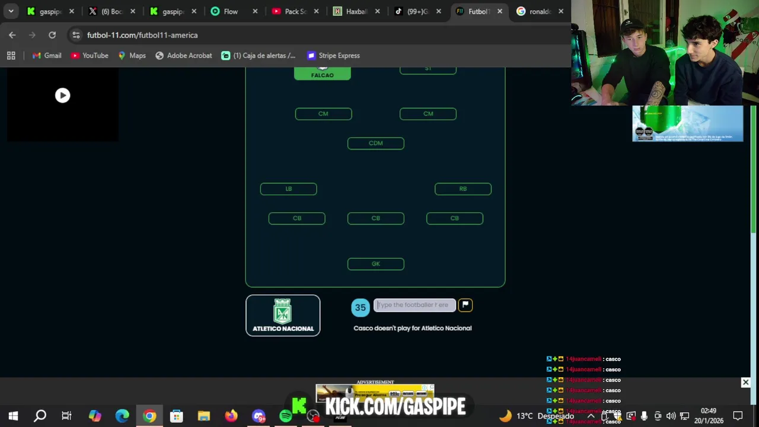Open Task View in the taskbar
The image size is (759, 427).
66,416
